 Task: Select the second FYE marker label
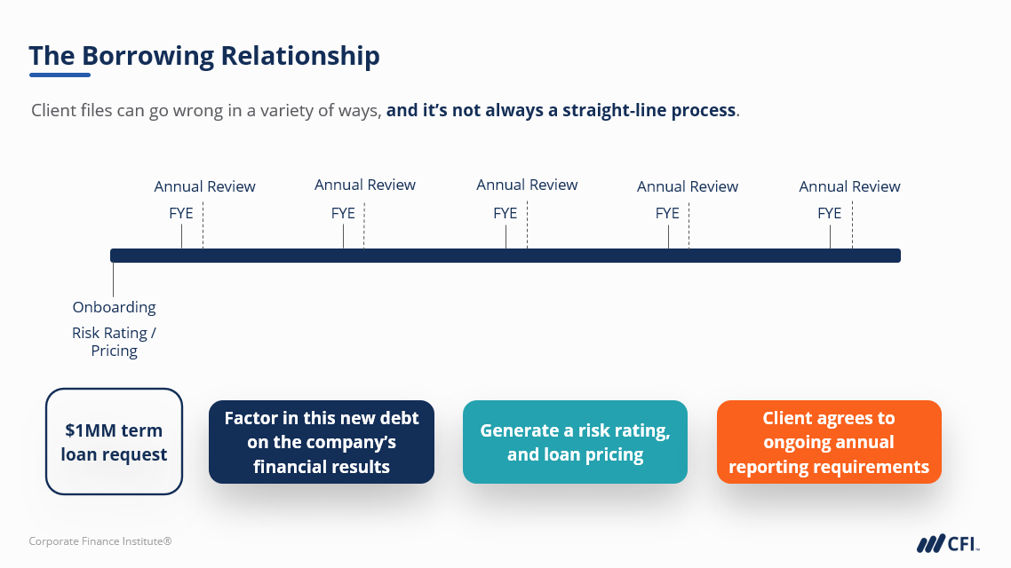343,213
